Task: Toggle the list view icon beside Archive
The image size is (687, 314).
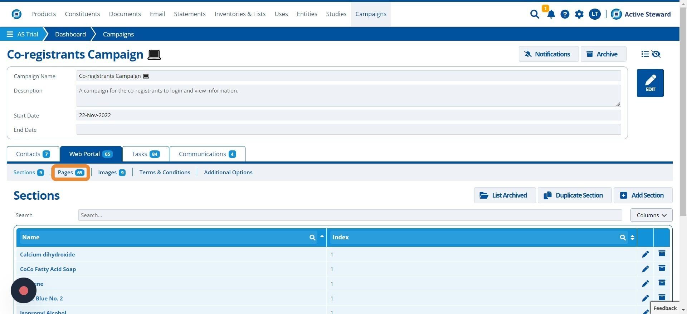Action: pos(645,54)
